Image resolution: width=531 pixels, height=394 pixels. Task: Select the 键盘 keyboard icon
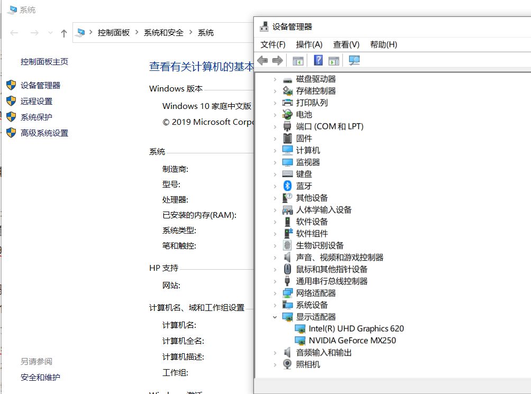click(x=288, y=174)
